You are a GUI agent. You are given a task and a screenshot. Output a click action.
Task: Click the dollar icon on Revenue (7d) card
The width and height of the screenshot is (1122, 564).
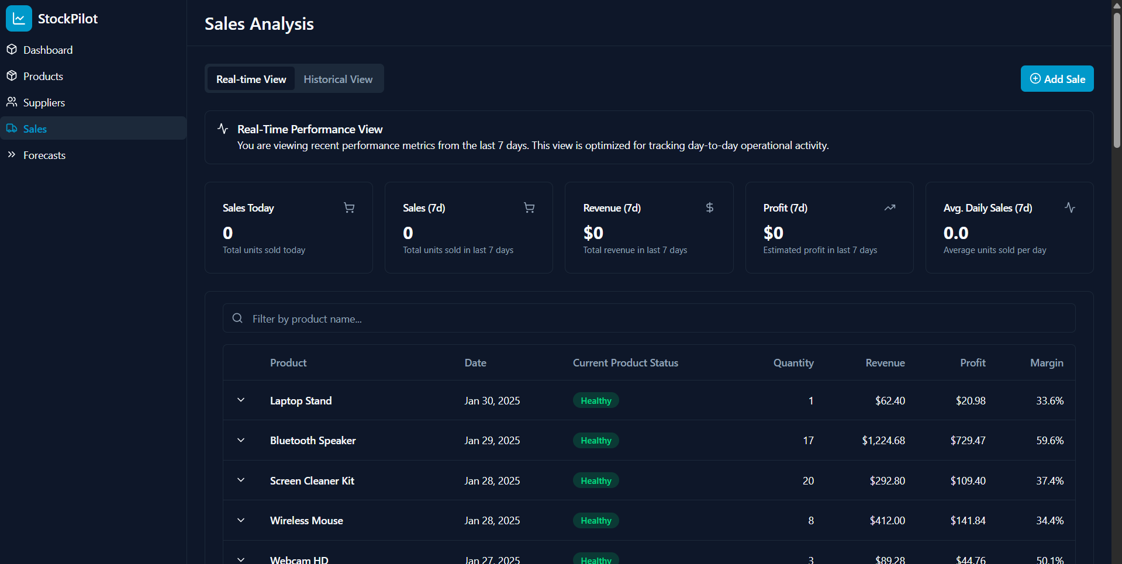709,207
